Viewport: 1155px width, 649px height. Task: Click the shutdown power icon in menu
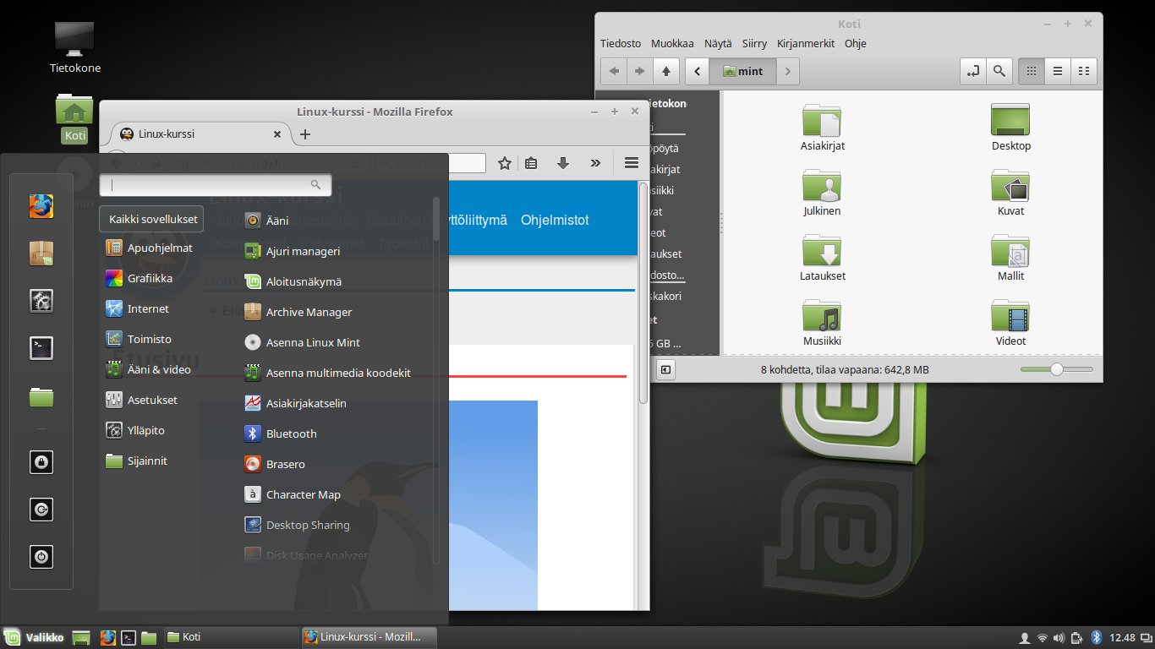41,557
